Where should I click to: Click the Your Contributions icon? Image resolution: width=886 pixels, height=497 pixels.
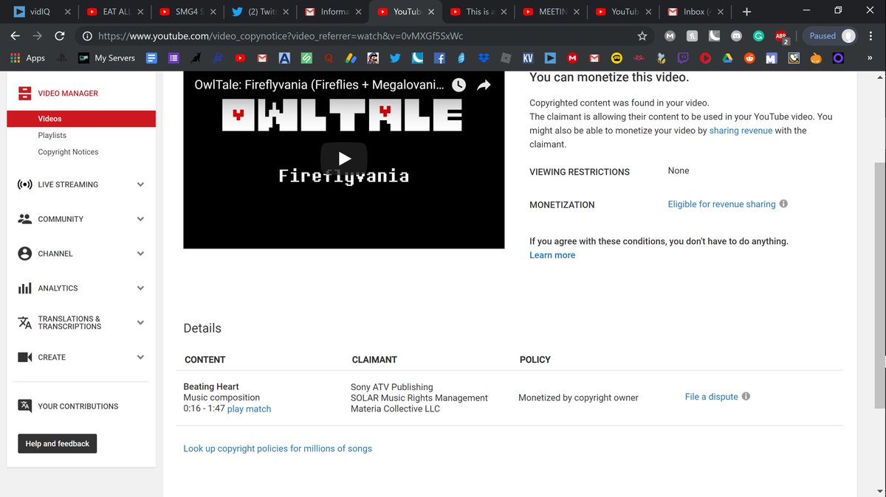tap(24, 406)
